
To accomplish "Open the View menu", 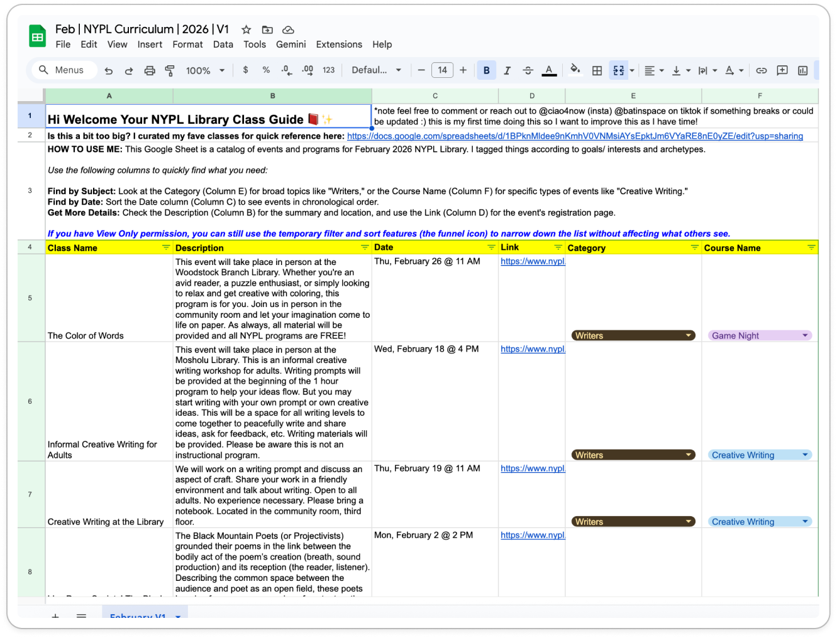I will tap(117, 45).
